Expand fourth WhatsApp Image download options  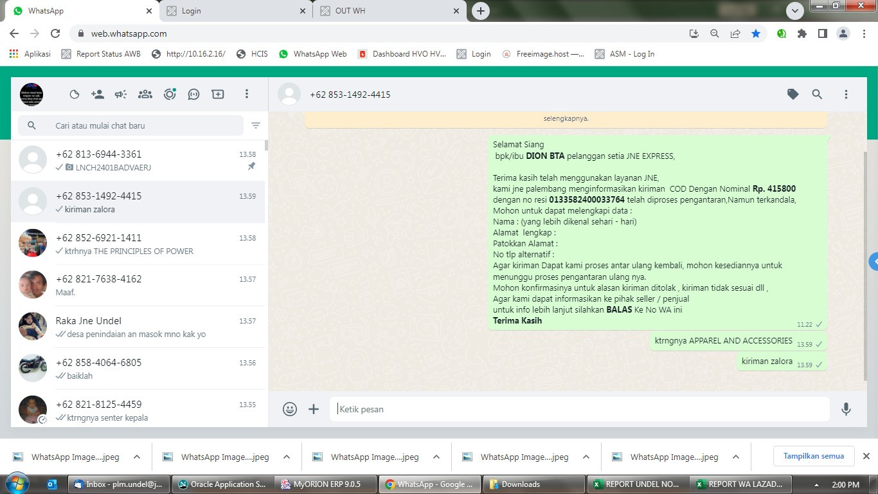[586, 457]
